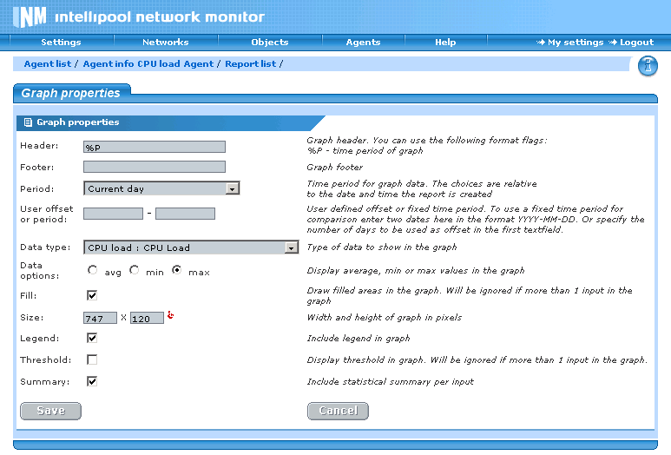The width and height of the screenshot is (671, 455).
Task: Open the Networks menu
Action: 165,42
